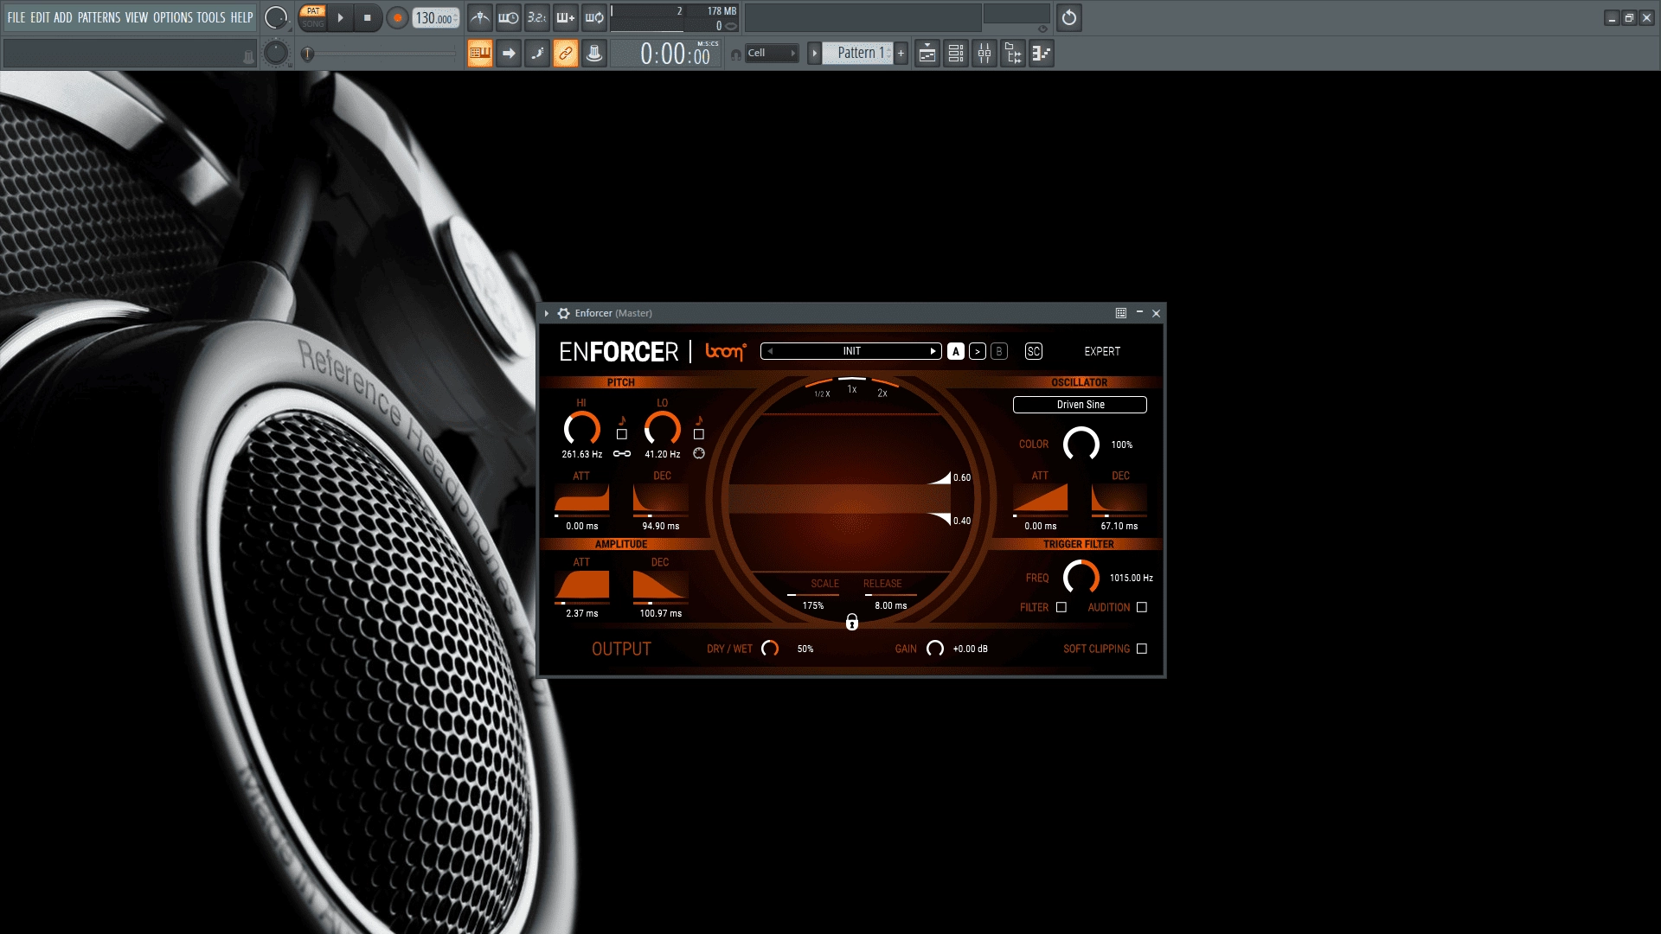Open Enforcer plugin settings gear icon
This screenshot has height=934, width=1661.
click(564, 313)
